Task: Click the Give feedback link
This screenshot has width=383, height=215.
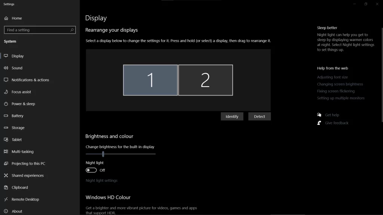Action: pos(337,123)
